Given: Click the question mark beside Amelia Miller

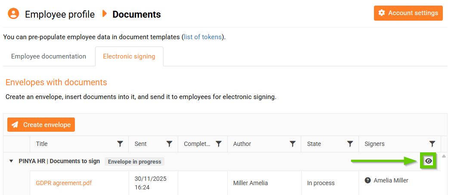Looking at the screenshot, I should (368, 180).
